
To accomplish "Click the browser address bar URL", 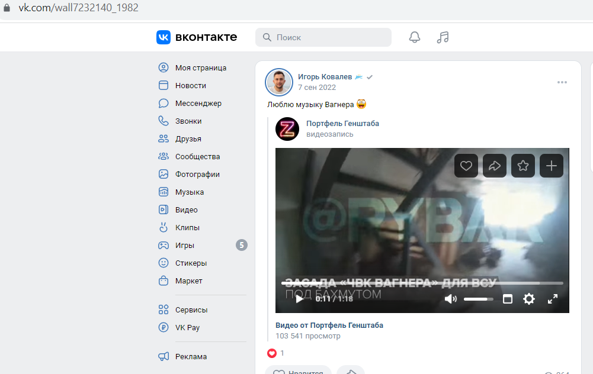I will click(x=78, y=8).
